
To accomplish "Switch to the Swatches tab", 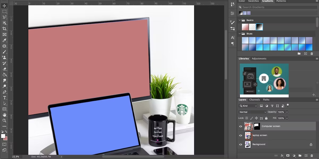I will (x=253, y=1).
